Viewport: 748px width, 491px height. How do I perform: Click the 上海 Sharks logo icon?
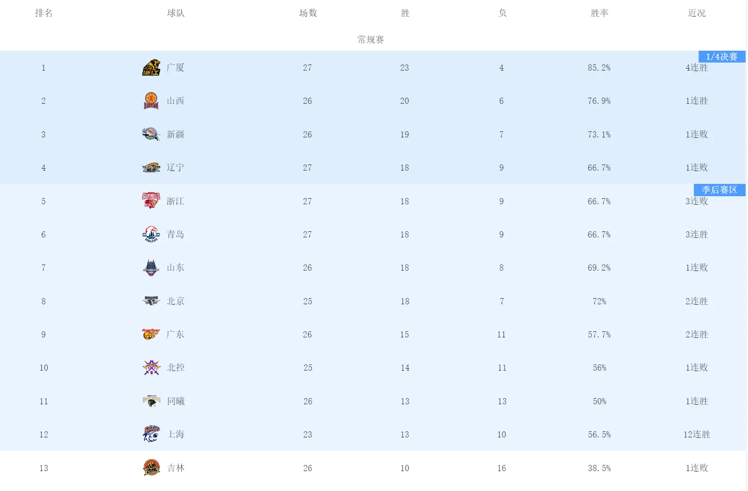[x=151, y=434]
